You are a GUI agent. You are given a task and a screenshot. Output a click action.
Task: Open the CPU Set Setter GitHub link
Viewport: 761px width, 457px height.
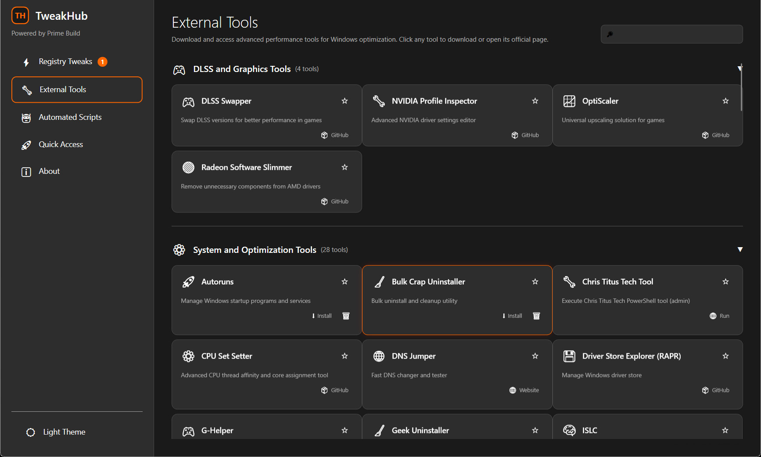point(335,390)
